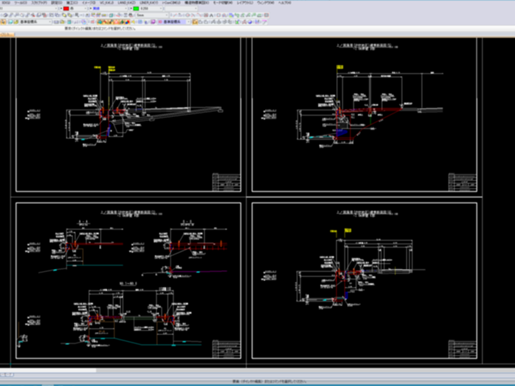Open the i-ConCIM menu
This screenshot has height=386, width=515.
point(171,3)
